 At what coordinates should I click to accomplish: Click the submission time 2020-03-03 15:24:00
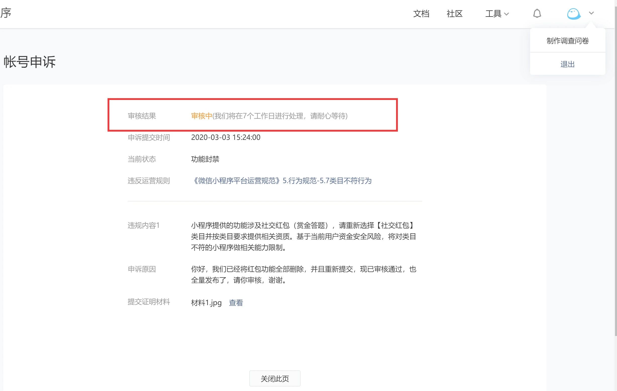(225, 138)
